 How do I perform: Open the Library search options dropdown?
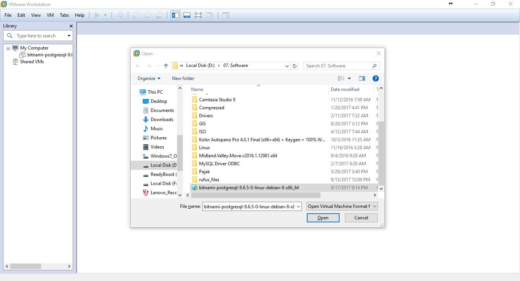coord(69,36)
